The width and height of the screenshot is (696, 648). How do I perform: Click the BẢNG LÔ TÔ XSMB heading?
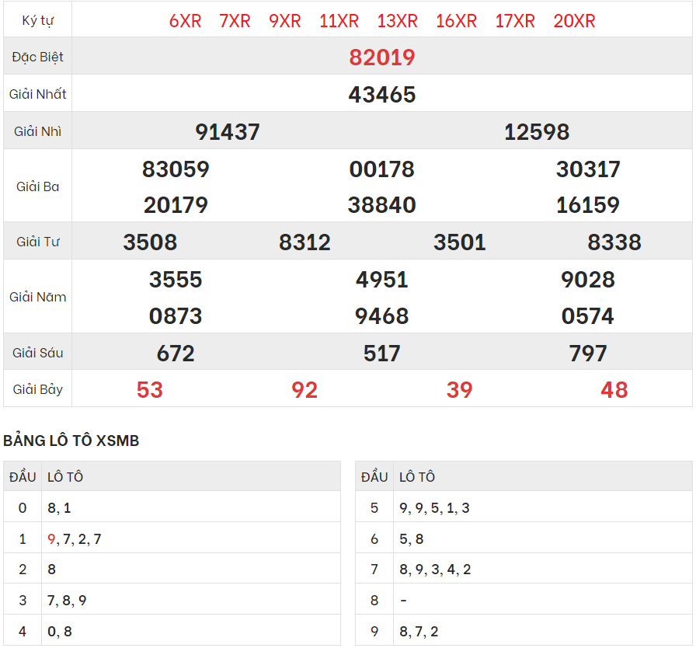click(71, 441)
